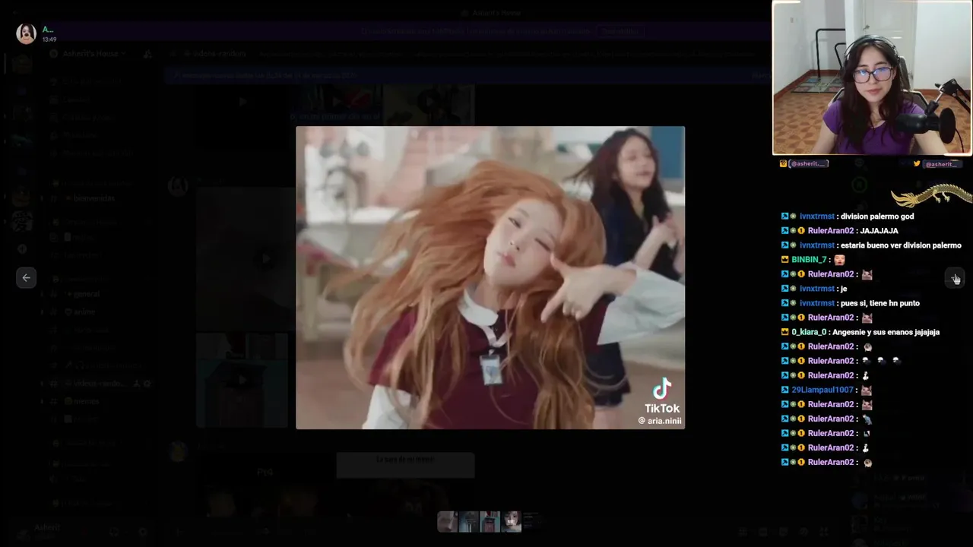Screen dimensions: 973x547
Task: Click the chat message 'division palermo god'
Action: tap(877, 217)
